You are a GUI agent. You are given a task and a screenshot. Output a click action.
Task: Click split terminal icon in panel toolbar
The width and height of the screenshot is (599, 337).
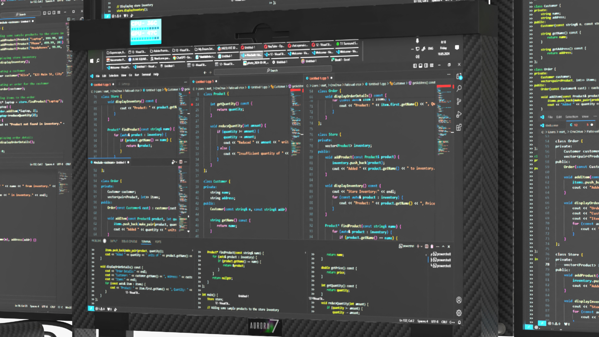click(x=426, y=246)
